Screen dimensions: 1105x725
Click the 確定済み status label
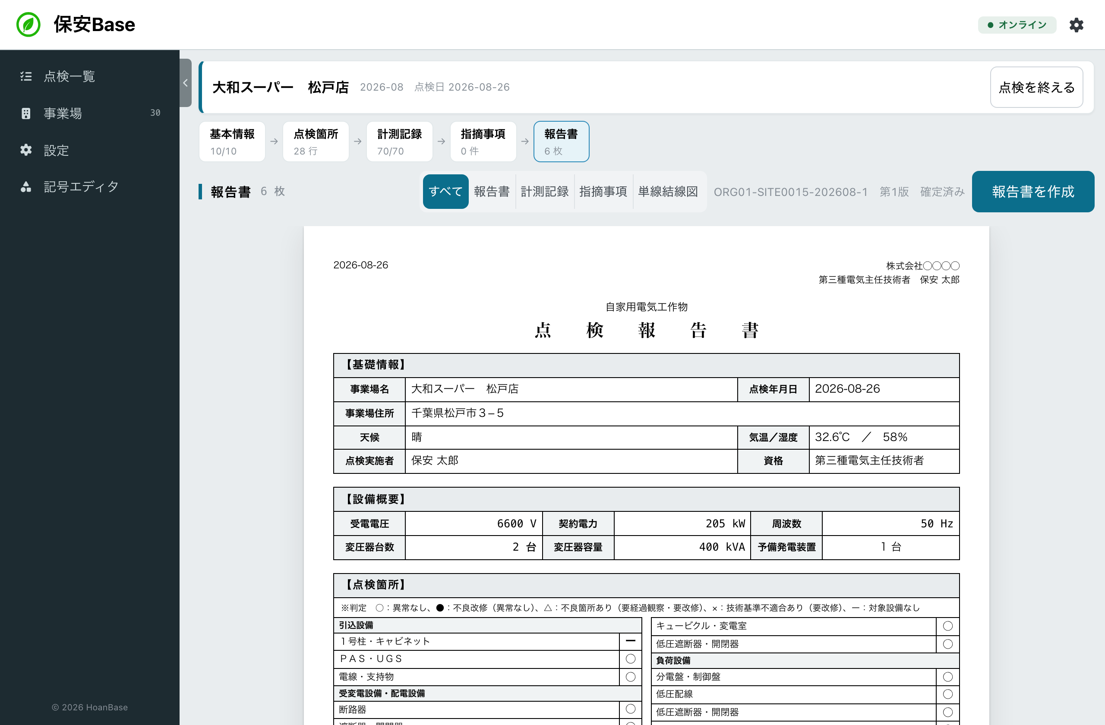(942, 192)
